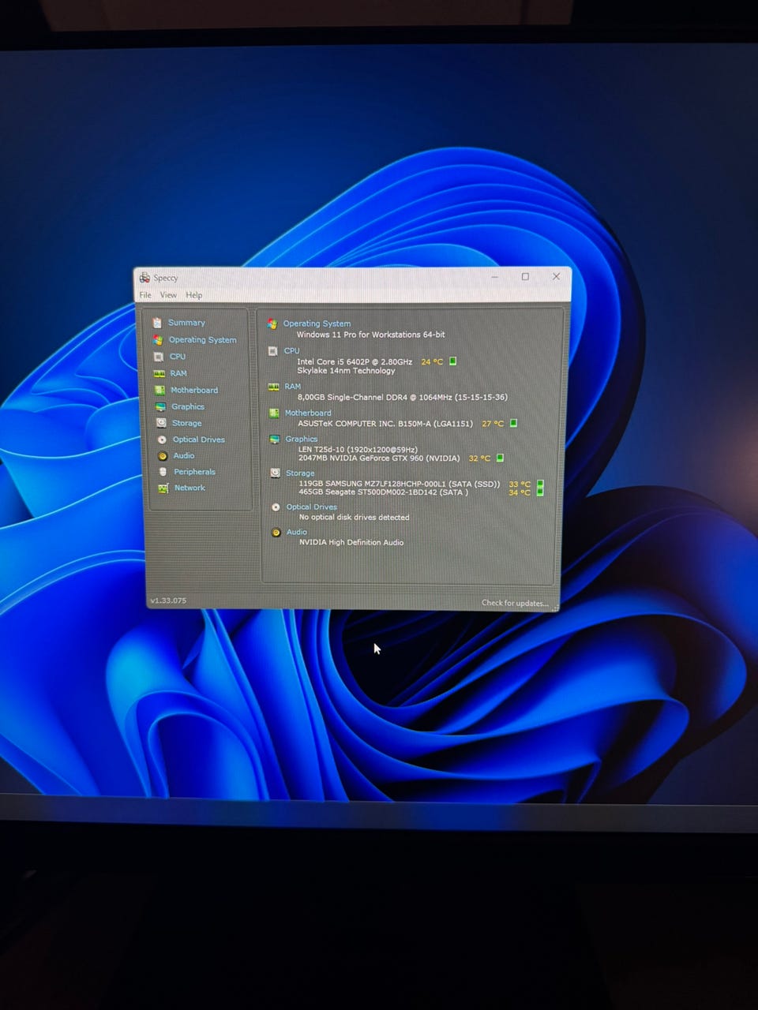Image resolution: width=758 pixels, height=1010 pixels.
Task: Show Motherboard details from the sidebar
Action: tap(194, 390)
